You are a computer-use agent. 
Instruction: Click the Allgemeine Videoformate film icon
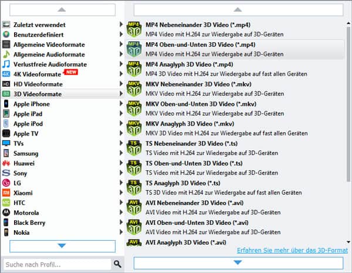click(6, 45)
